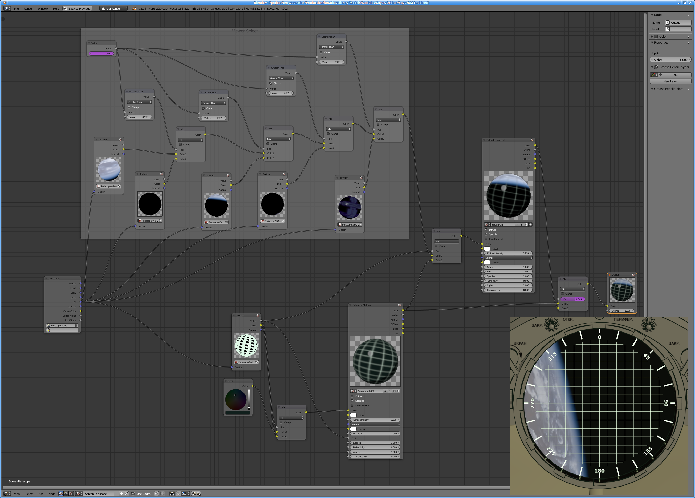This screenshot has height=498, width=695.
Task: Click the paste nodes from clipboard icon
Action: tap(199, 494)
